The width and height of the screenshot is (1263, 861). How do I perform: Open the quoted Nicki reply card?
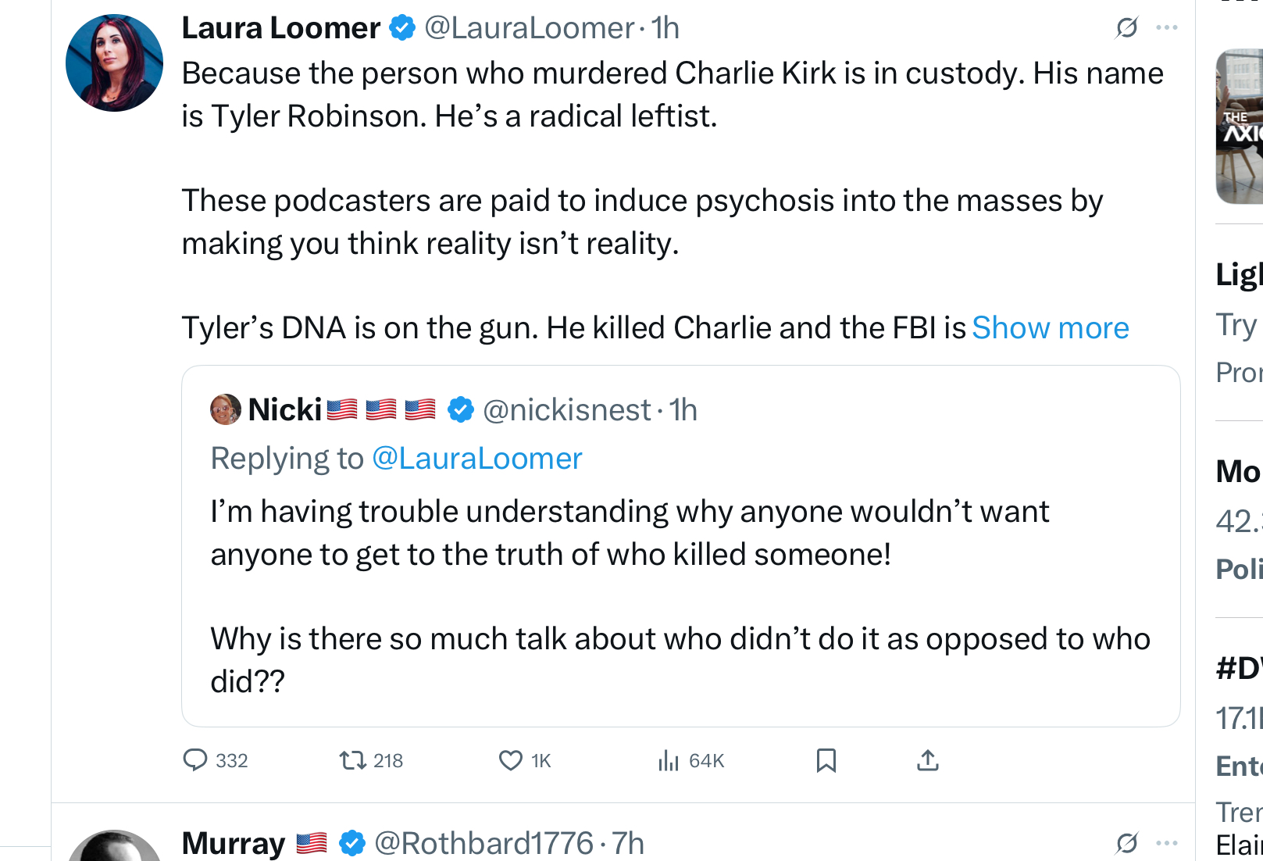(x=680, y=594)
